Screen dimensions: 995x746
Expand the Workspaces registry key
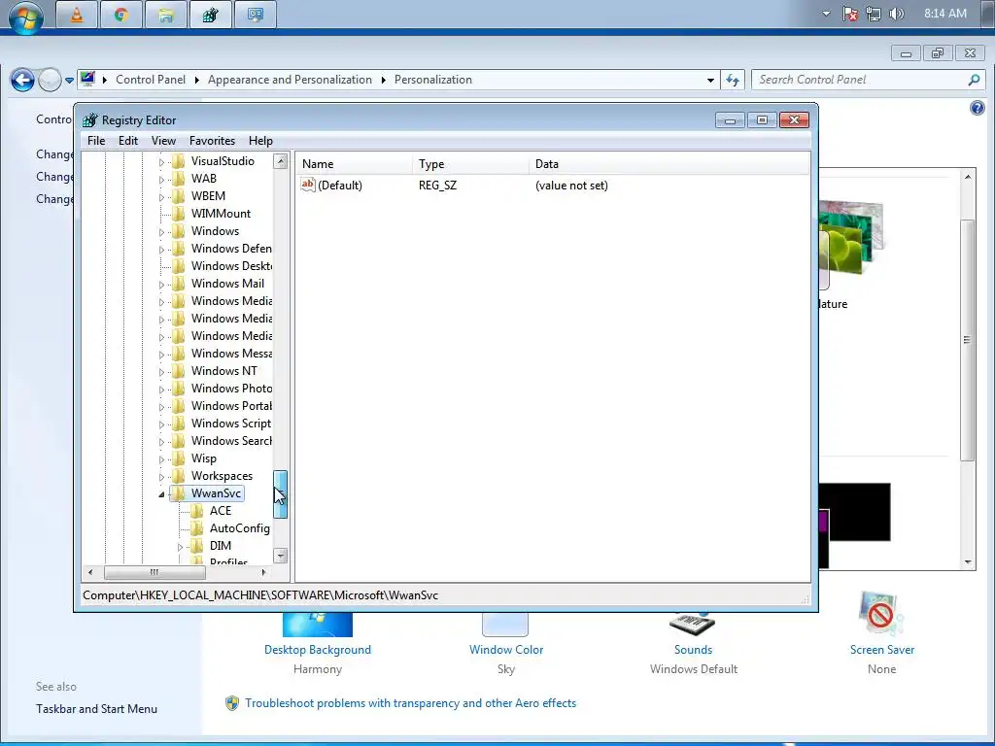pos(161,477)
